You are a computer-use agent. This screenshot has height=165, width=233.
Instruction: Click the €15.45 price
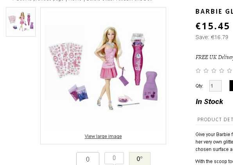tap(213, 26)
